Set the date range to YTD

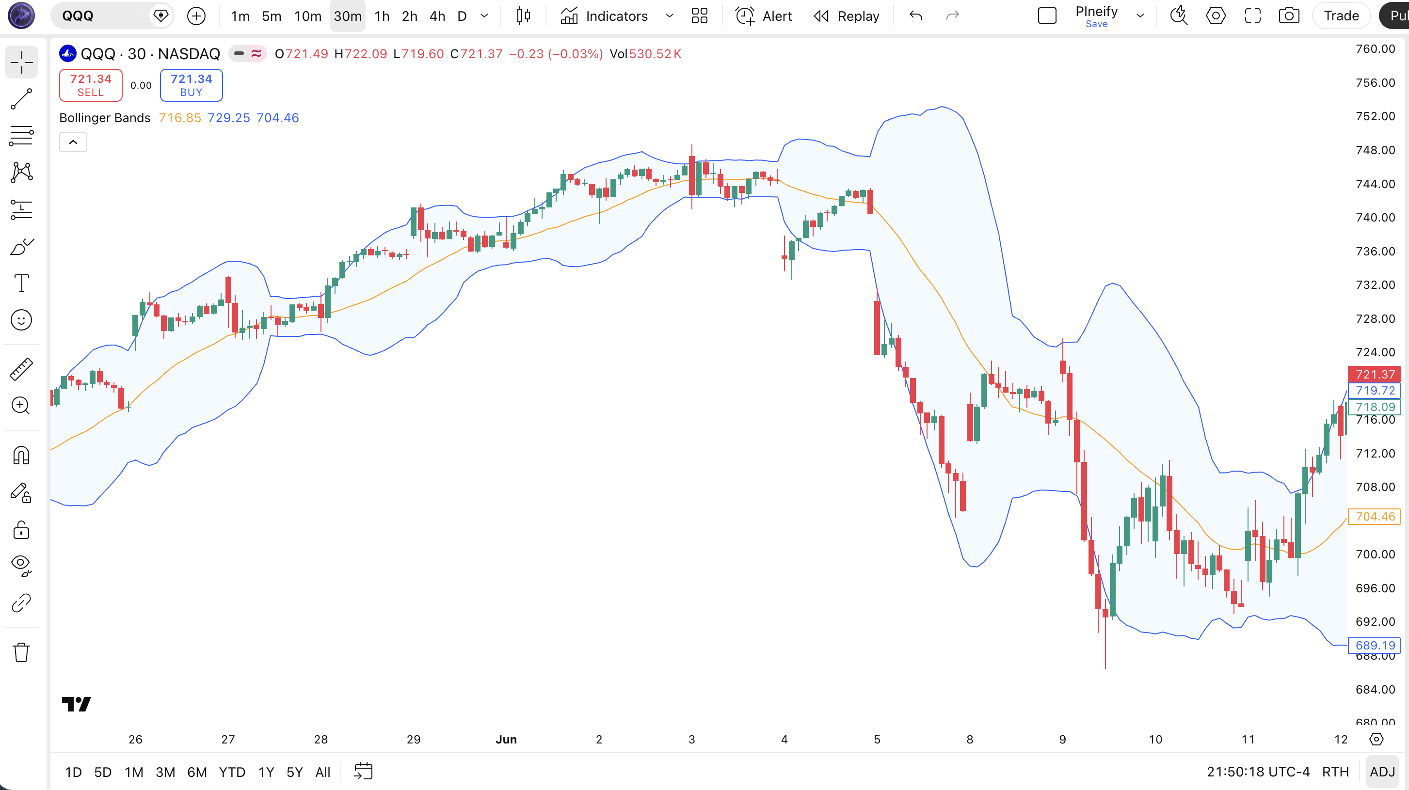pos(232,772)
